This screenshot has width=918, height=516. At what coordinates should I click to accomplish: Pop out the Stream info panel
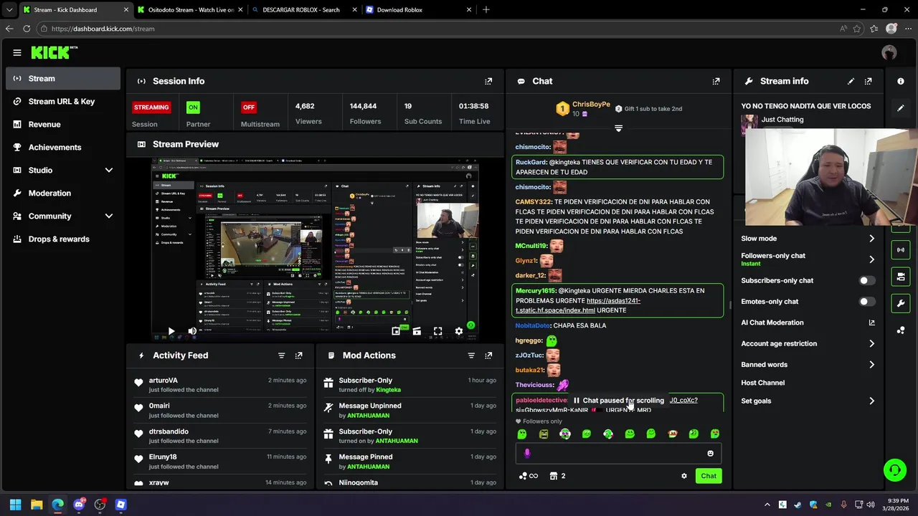coord(868,81)
